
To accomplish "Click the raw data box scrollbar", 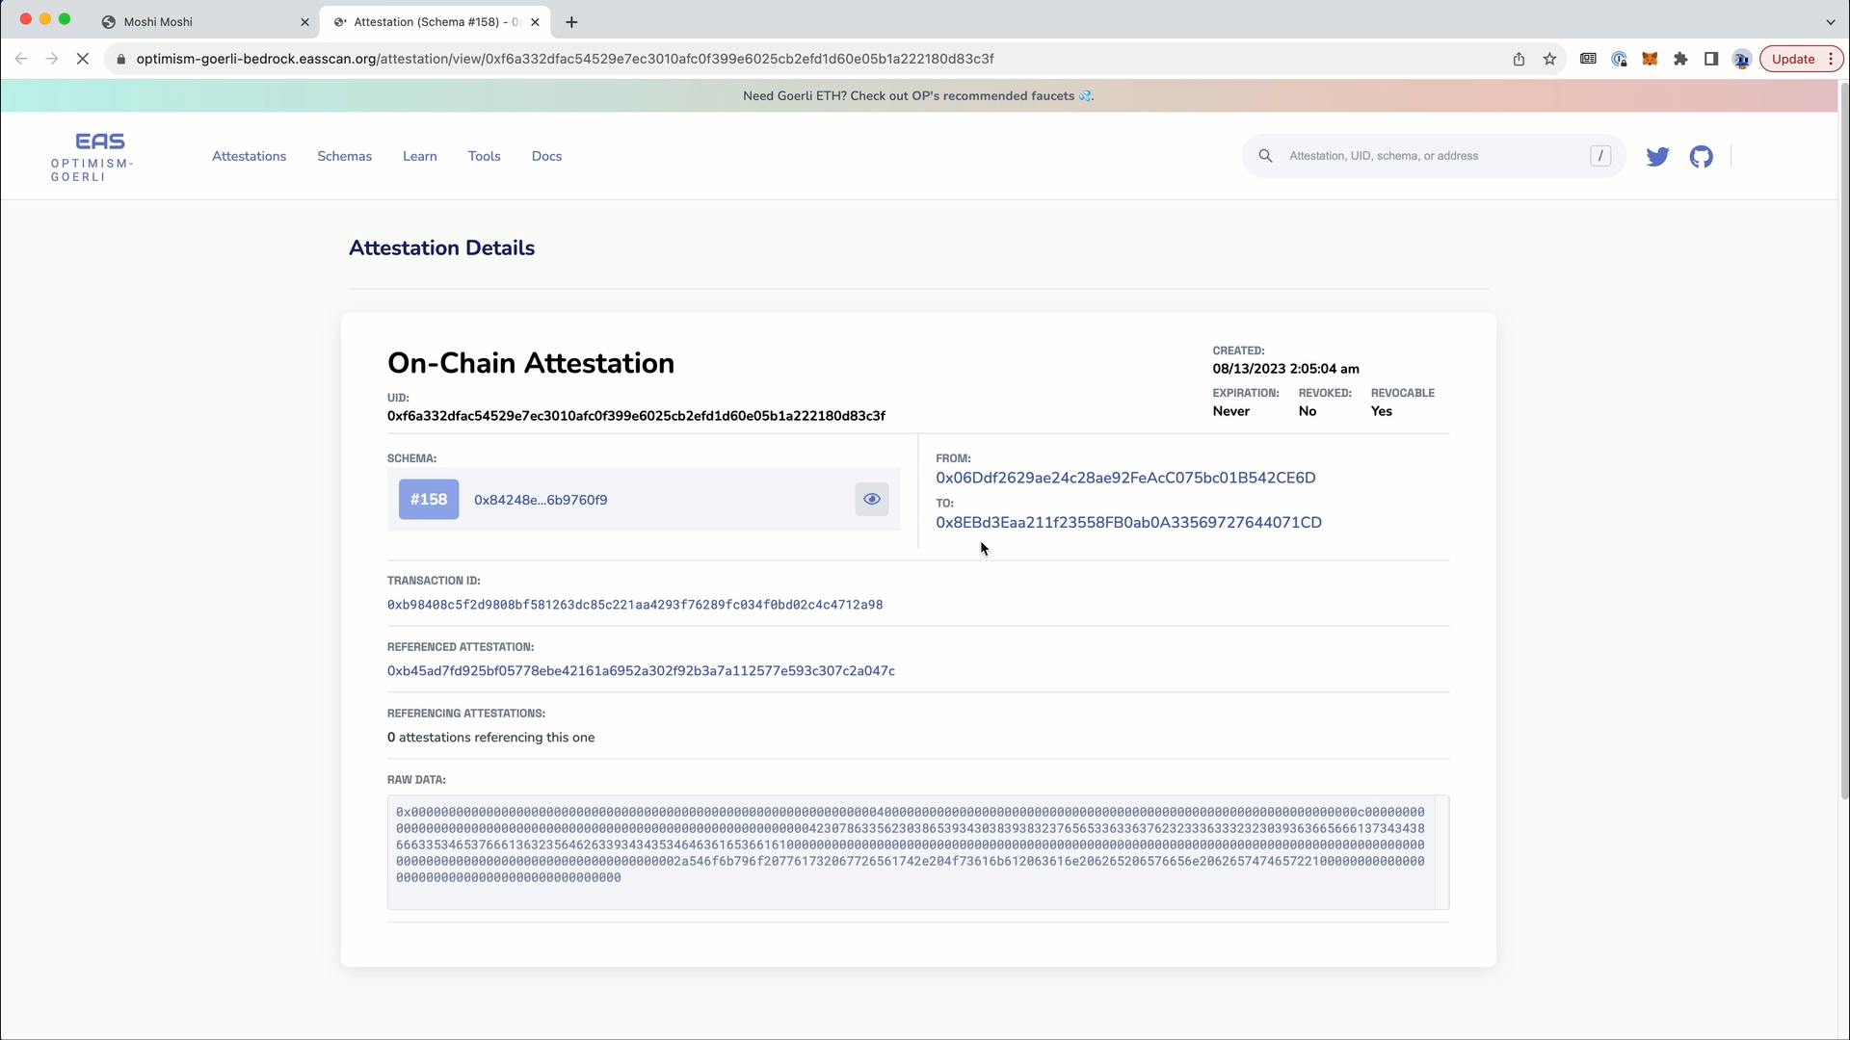I will pyautogui.click(x=1441, y=852).
